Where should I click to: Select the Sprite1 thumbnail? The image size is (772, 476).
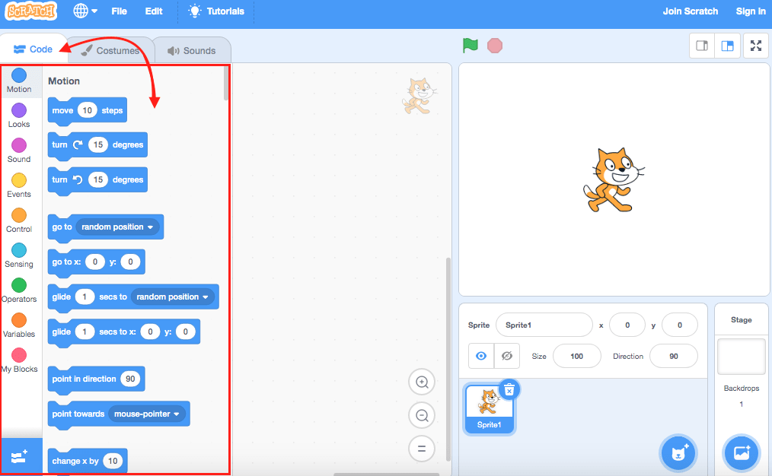pyautogui.click(x=489, y=409)
